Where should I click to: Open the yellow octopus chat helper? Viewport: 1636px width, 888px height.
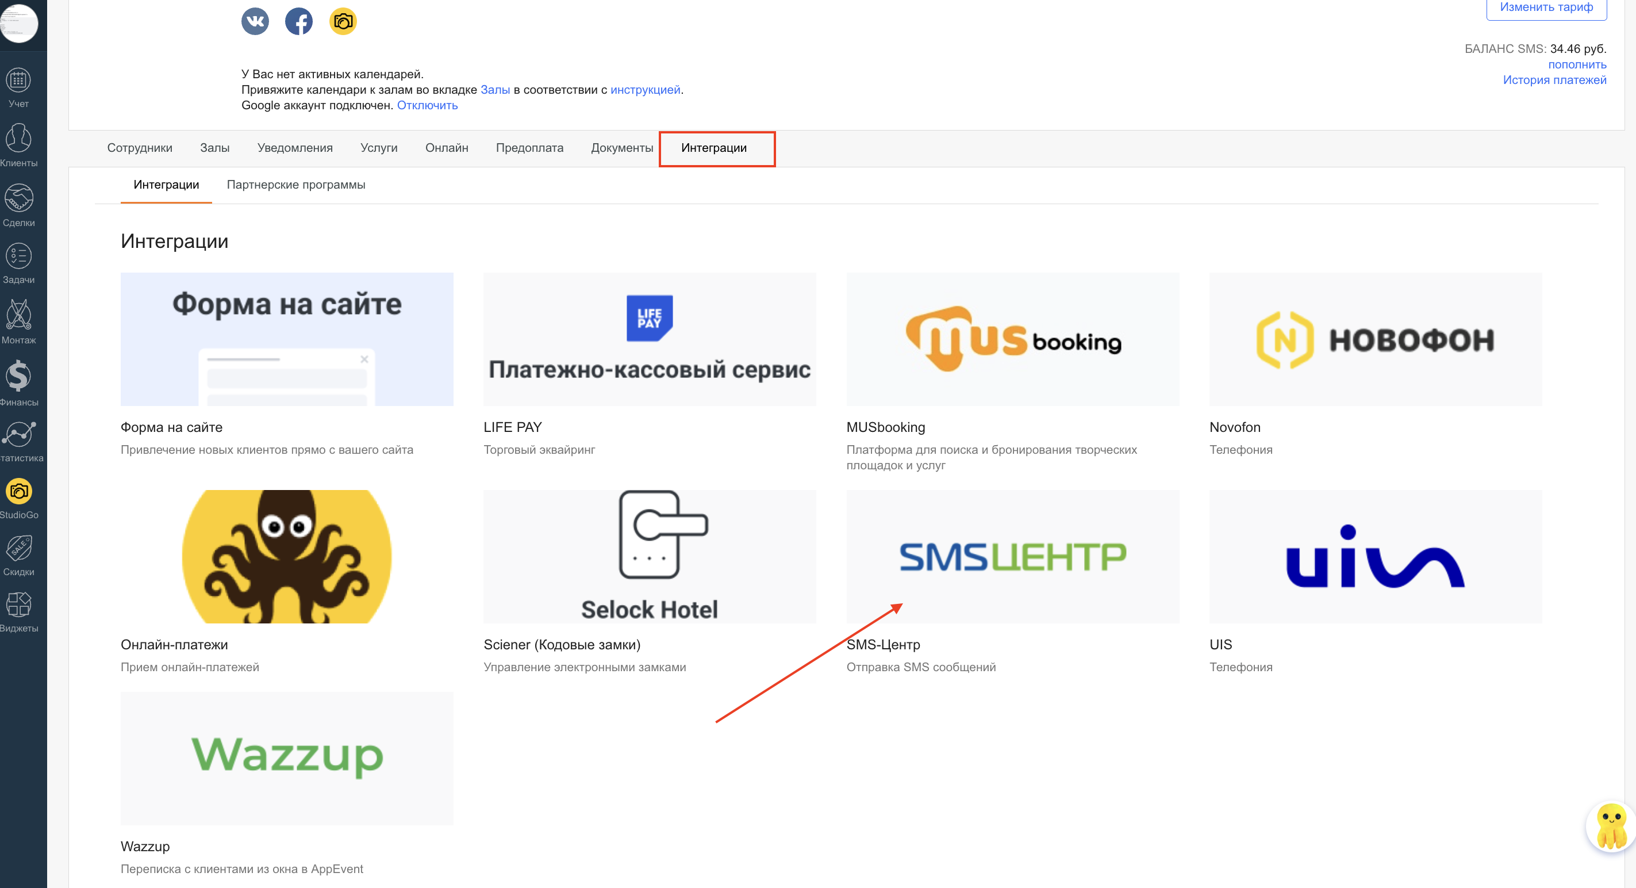(x=1611, y=826)
